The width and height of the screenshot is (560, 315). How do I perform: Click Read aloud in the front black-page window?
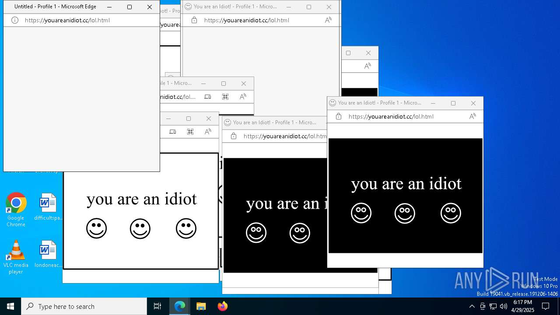click(472, 116)
